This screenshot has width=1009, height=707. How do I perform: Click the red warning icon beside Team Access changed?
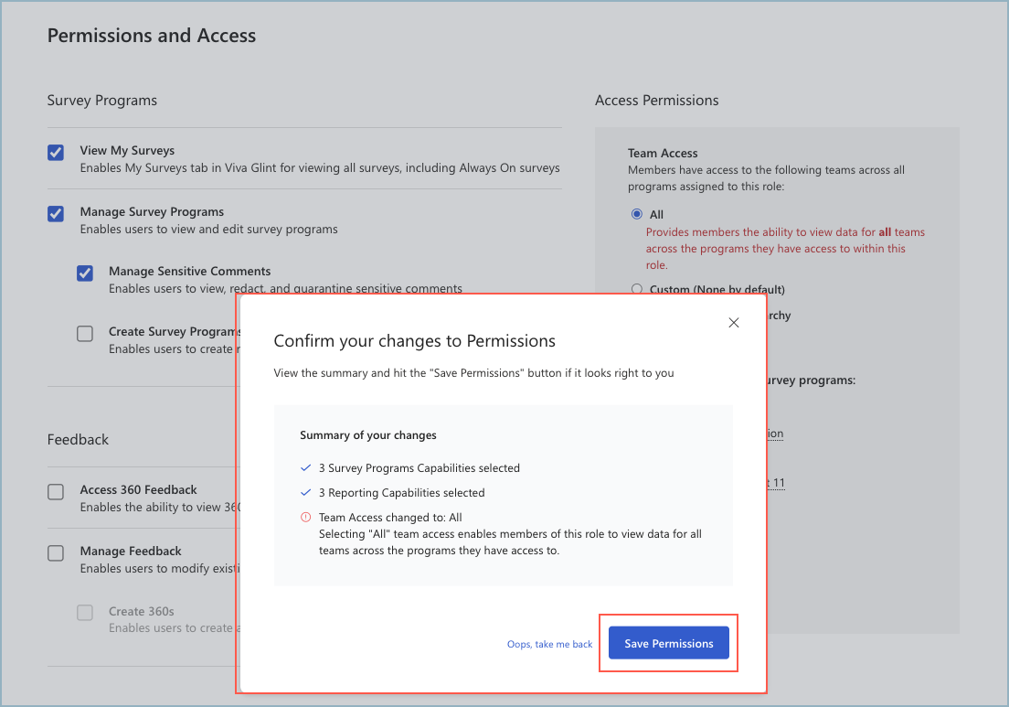pos(305,517)
